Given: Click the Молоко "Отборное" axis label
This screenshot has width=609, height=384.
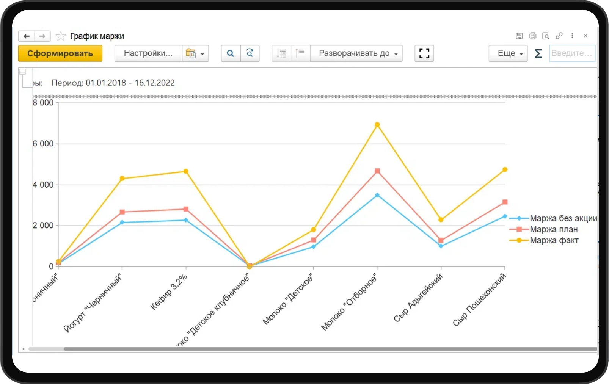Looking at the screenshot, I should click(x=350, y=302).
